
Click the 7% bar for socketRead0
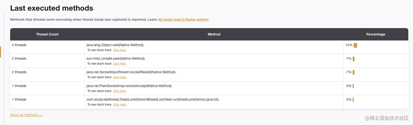pos(353,72)
